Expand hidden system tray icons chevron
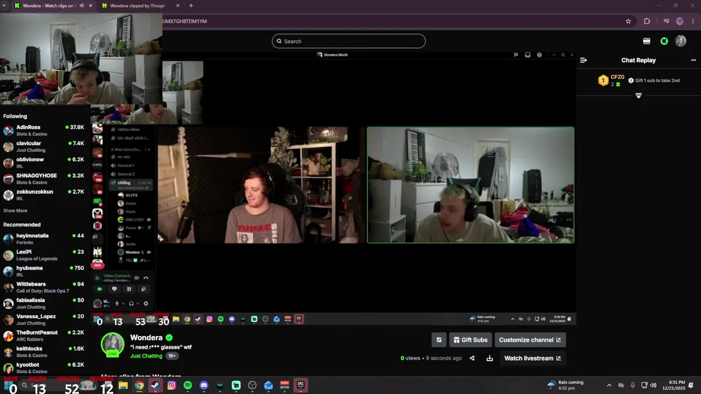 click(x=609, y=385)
